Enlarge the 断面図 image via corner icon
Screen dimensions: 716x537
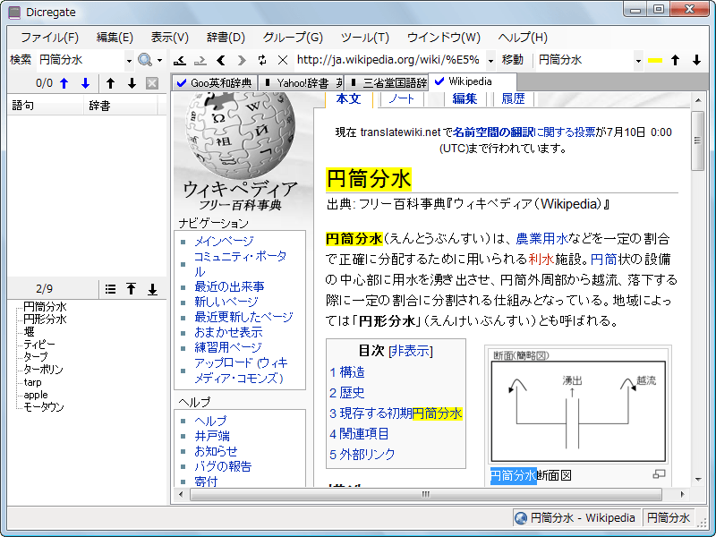(659, 474)
